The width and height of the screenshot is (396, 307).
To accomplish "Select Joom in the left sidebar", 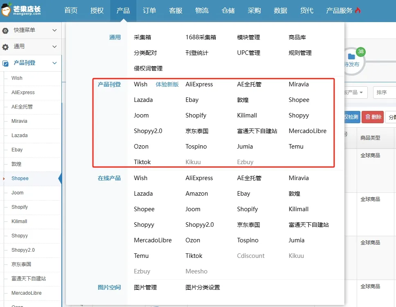I will (x=18, y=193).
